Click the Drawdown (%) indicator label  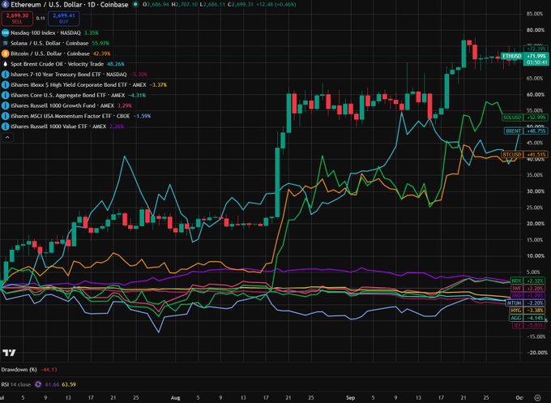click(19, 370)
